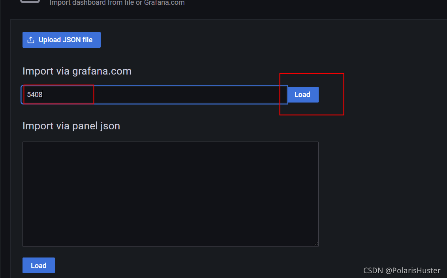Click the Import via panel json heading
Screen dimensions: 447x278
coord(71,126)
